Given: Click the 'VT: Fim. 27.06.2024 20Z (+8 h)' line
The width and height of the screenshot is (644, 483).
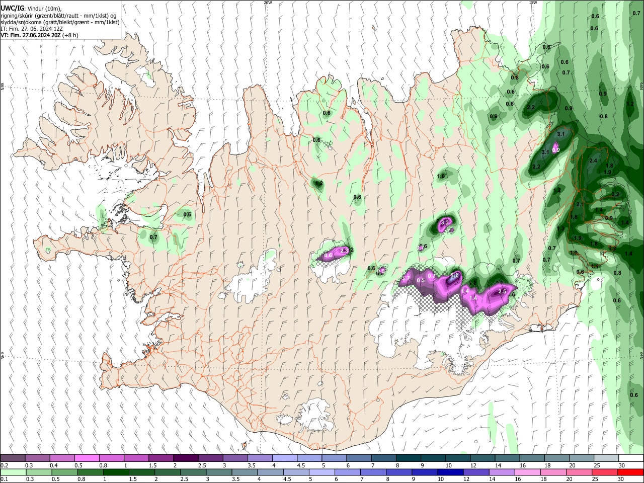Looking at the screenshot, I should pyautogui.click(x=39, y=35).
